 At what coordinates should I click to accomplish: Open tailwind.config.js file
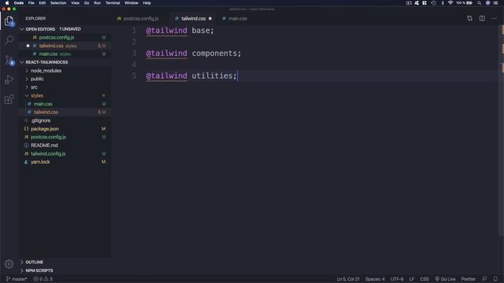[65, 154]
